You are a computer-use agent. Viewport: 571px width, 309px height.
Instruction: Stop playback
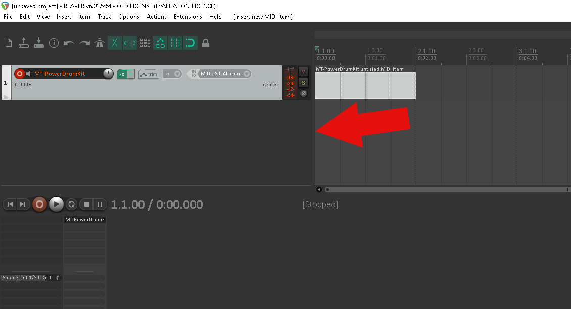click(x=87, y=204)
